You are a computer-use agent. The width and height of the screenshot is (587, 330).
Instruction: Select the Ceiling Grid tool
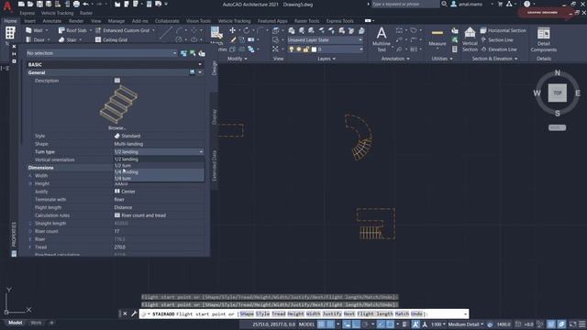(112, 39)
